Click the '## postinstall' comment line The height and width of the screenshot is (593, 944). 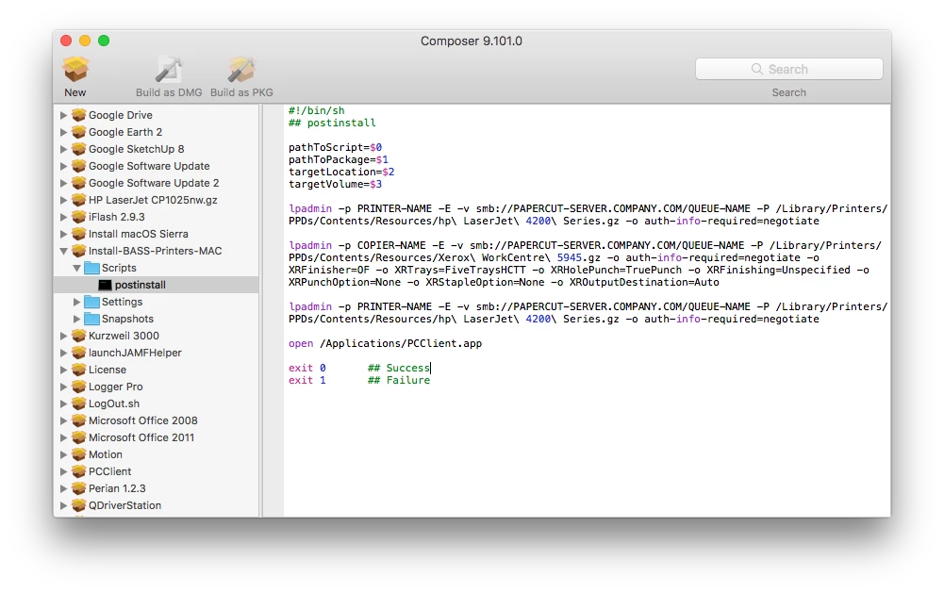coord(332,123)
